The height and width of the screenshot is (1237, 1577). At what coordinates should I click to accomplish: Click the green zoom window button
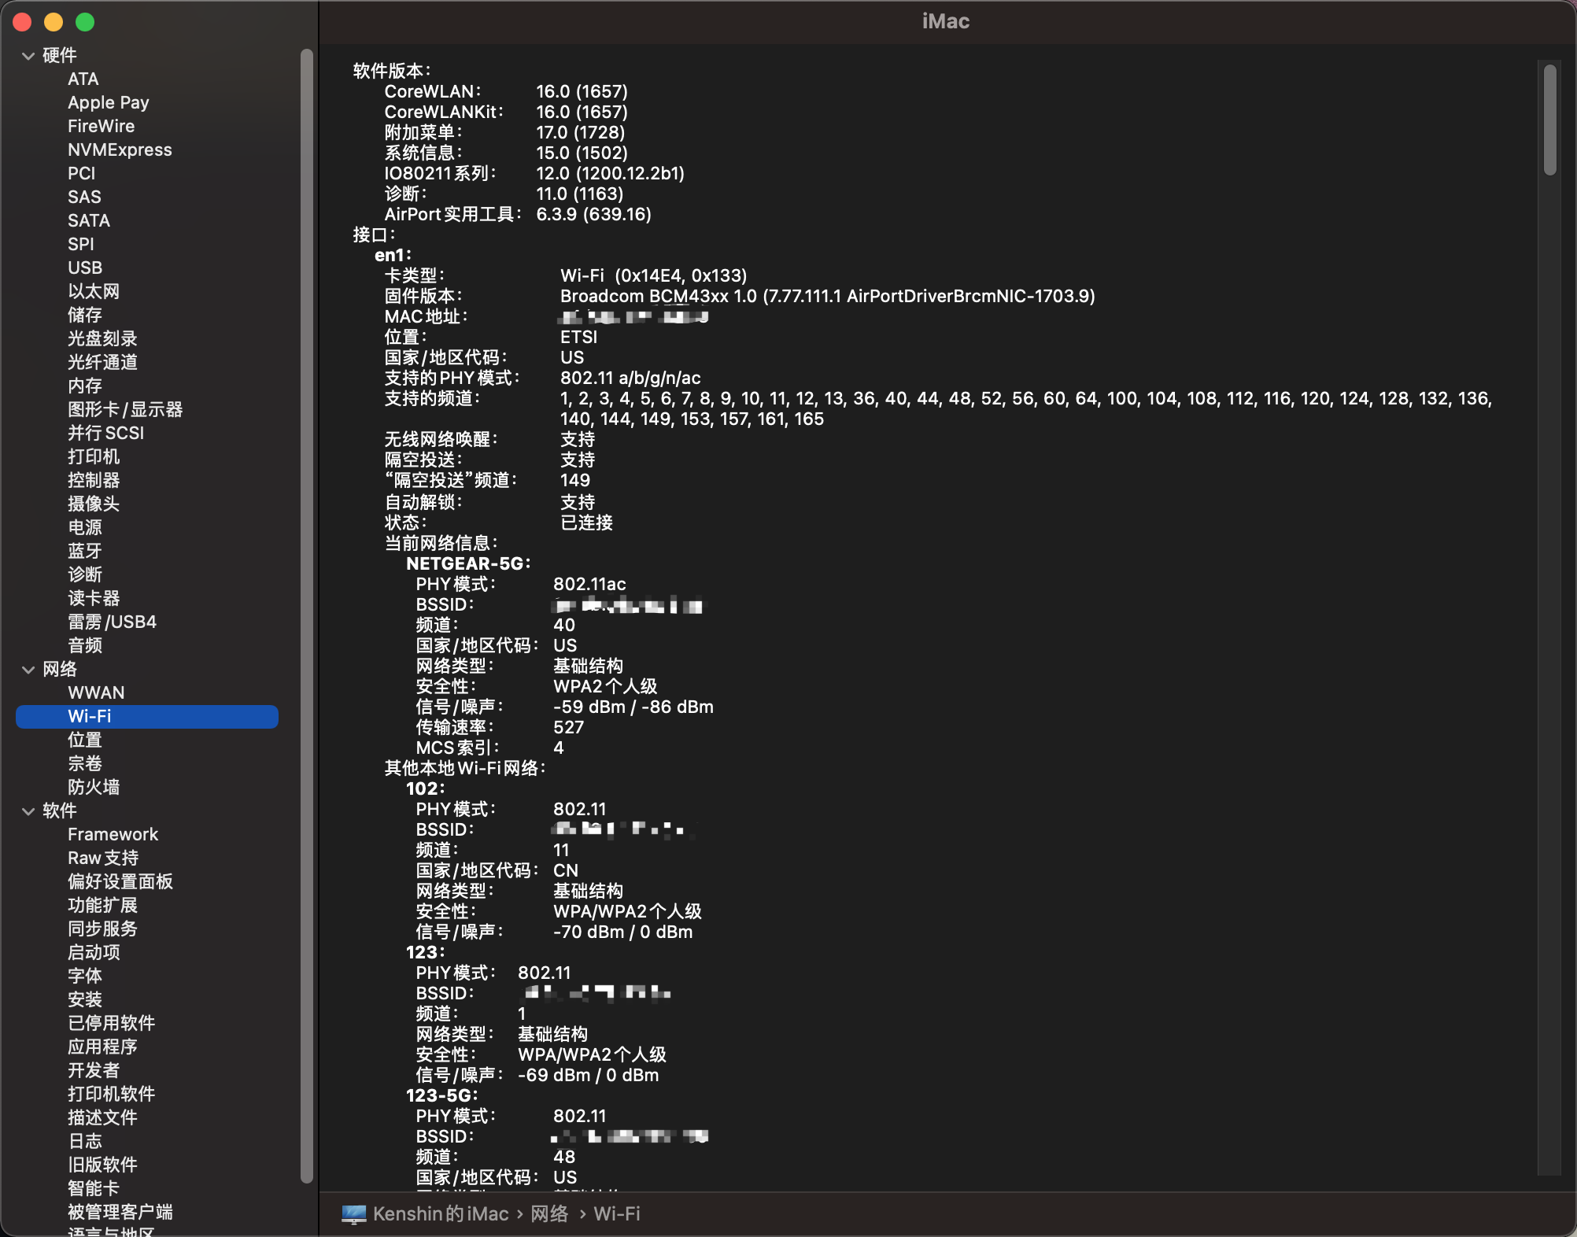[85, 22]
